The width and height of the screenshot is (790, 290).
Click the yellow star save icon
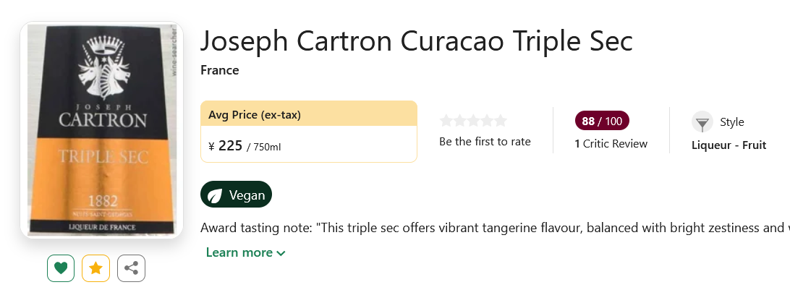pos(95,268)
